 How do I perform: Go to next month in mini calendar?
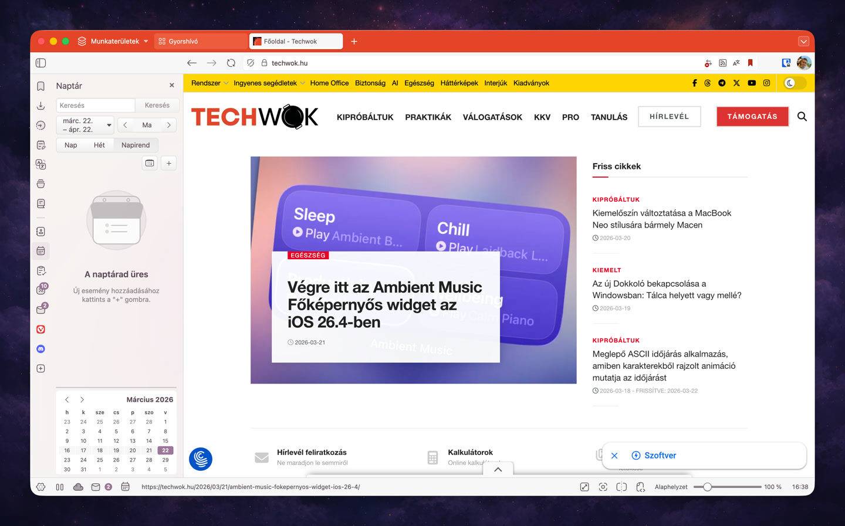coord(82,399)
